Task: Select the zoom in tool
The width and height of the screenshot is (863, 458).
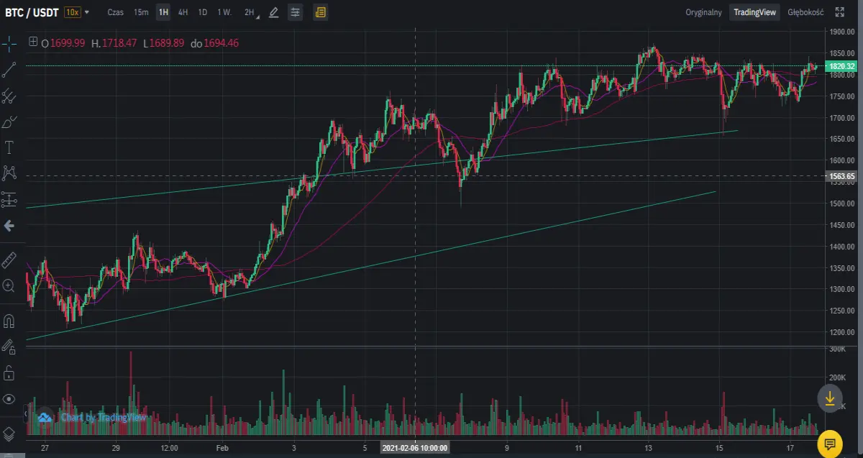Action: coord(9,285)
